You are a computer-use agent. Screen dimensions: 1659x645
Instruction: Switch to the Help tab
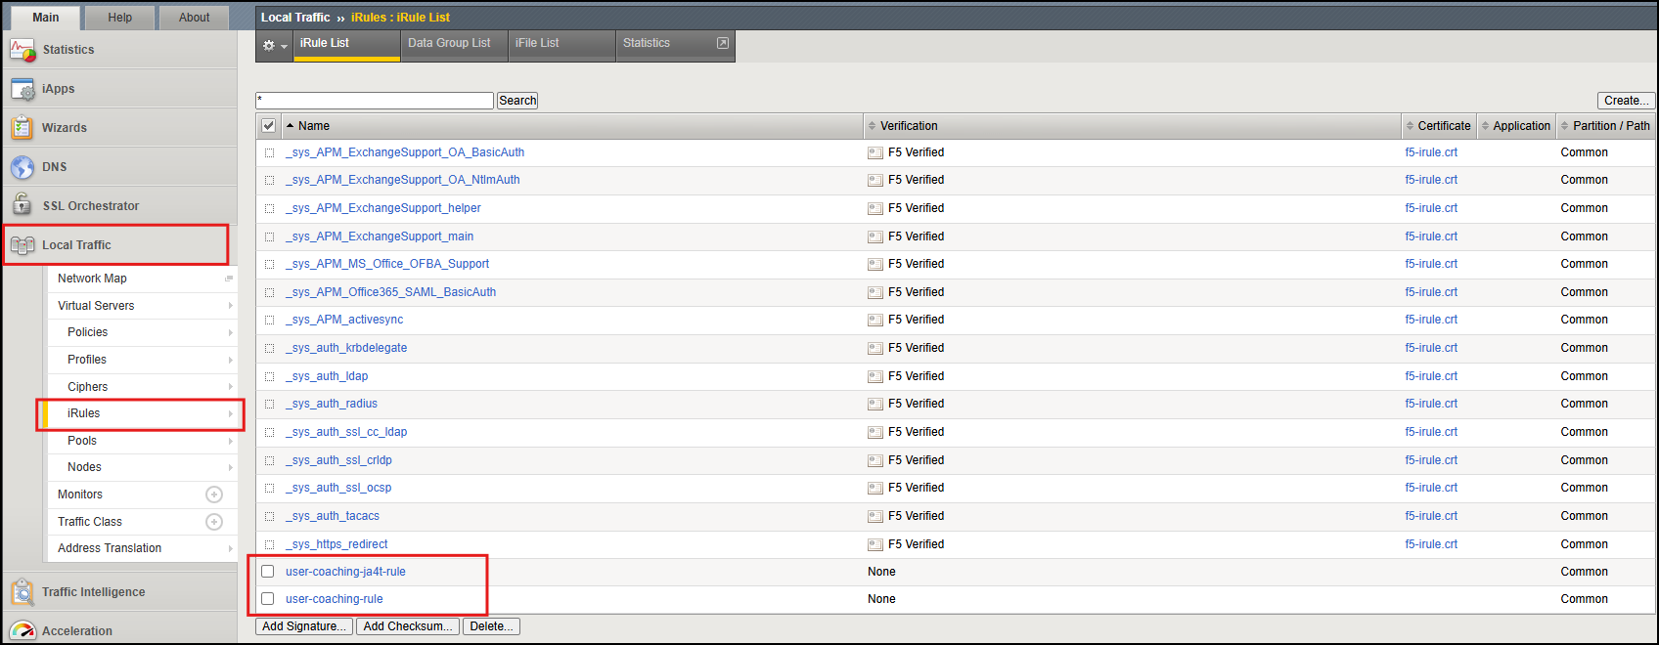pos(120,18)
